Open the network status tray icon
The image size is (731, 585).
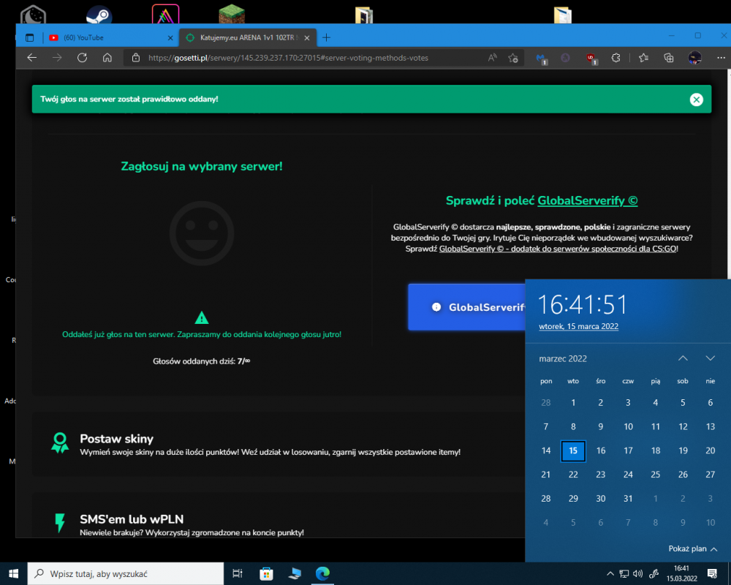coord(624,574)
